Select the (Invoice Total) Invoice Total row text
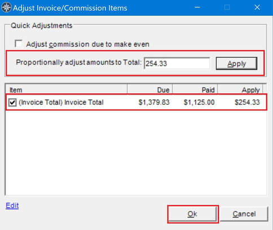 61,103
